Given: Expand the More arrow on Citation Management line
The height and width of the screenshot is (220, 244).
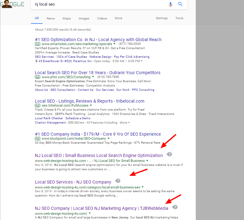Looking at the screenshot, I should [x=129, y=123].
